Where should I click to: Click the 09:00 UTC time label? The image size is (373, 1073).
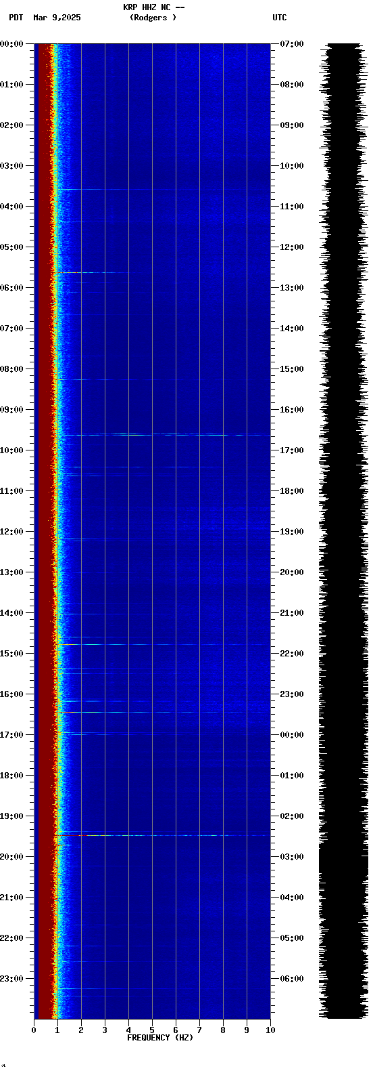click(x=291, y=125)
